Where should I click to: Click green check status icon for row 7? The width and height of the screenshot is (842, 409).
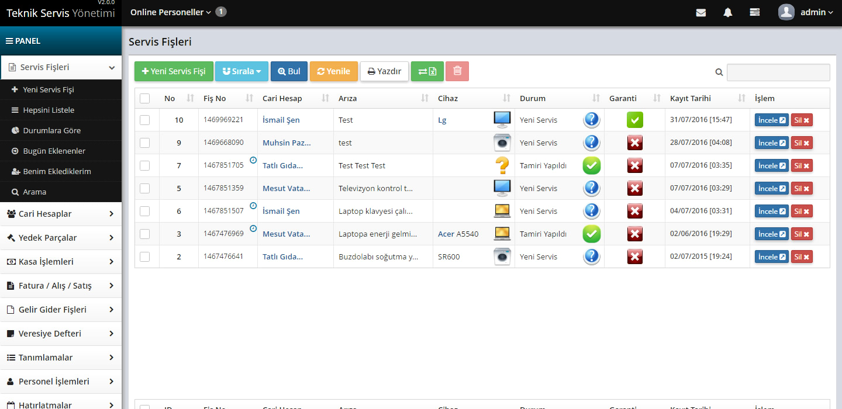tap(592, 165)
